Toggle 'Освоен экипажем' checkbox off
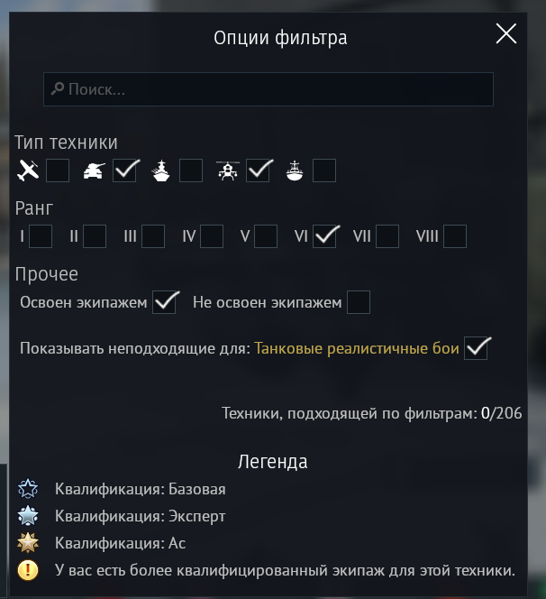This screenshot has height=599, width=546. click(x=166, y=302)
